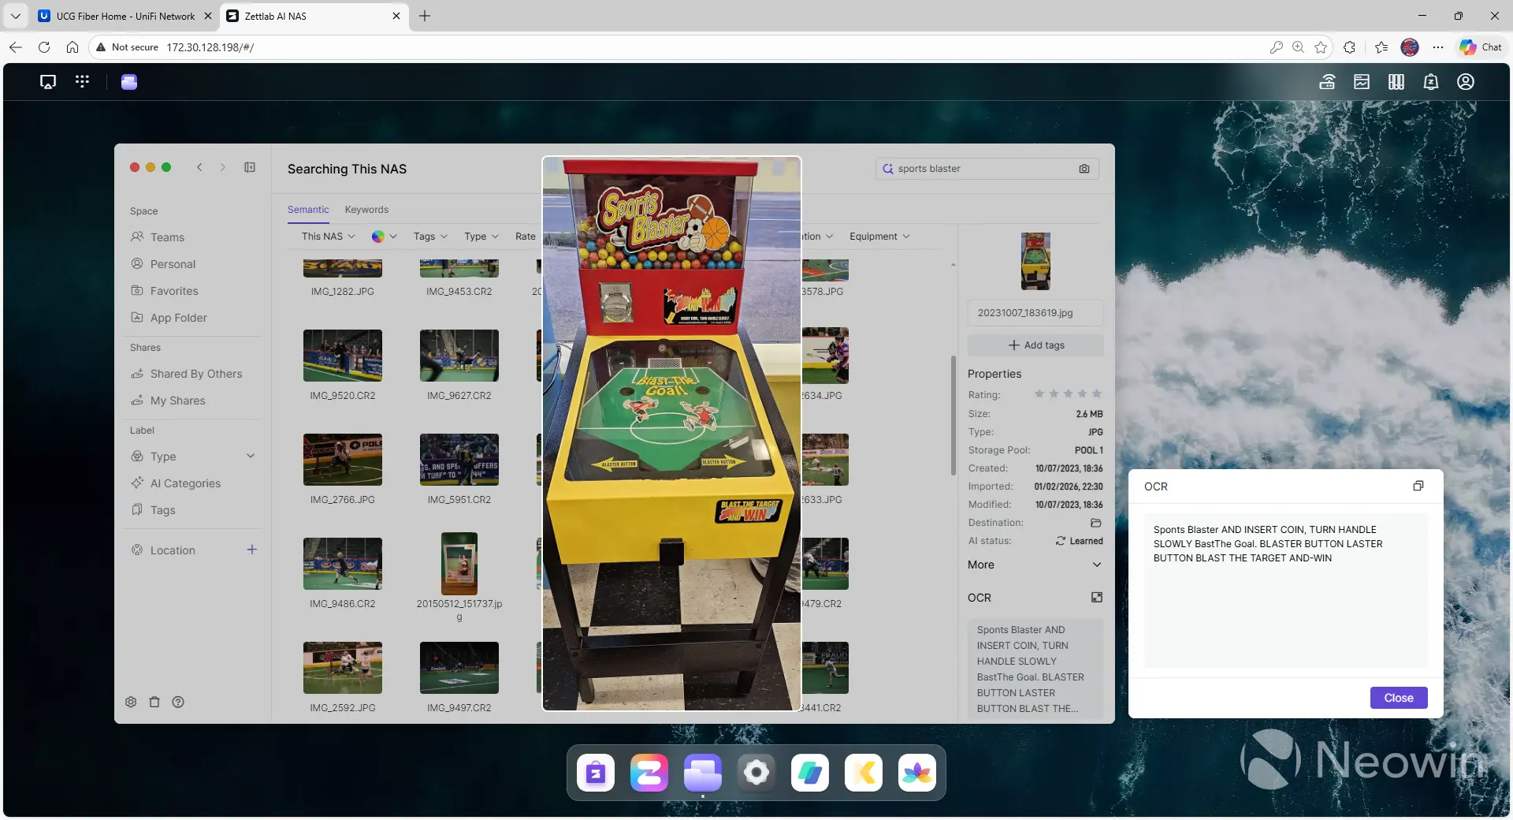Open the Tags filter dropdown
The width and height of the screenshot is (1513, 820).
click(430, 237)
